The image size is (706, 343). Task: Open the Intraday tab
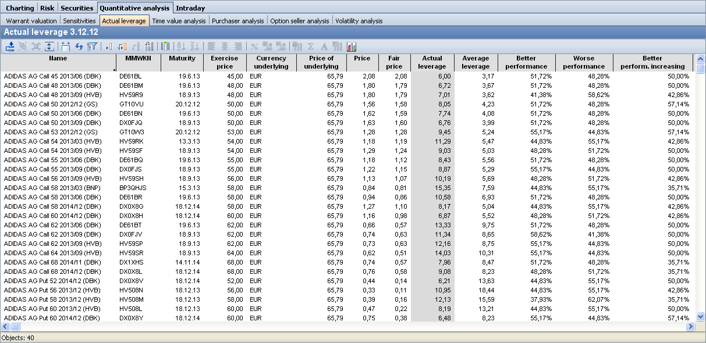coord(190,8)
